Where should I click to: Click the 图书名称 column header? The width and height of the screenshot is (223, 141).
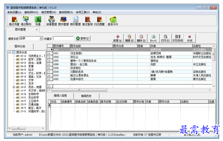coord(91,46)
